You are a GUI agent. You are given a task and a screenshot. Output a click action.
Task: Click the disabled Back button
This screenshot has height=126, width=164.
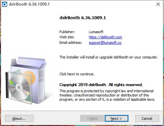92,119
